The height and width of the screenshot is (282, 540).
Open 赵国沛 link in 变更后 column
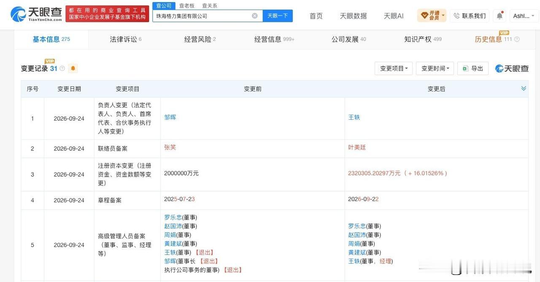[357, 235]
